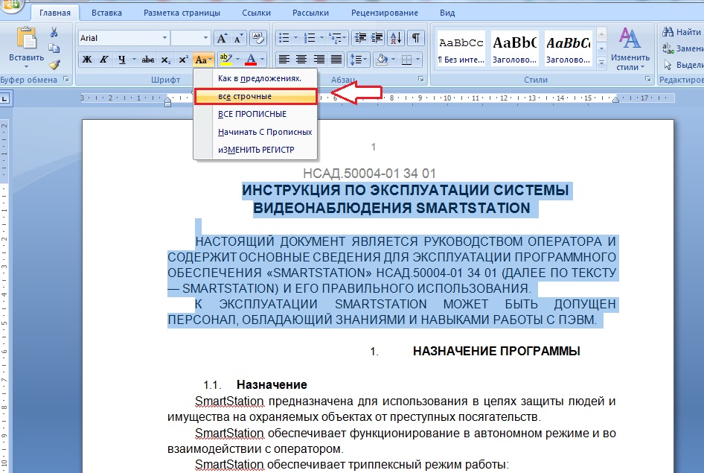
Task: Choose "иЗМЕНИТЬ РЕГИСТР" toggle case option
Action: [x=255, y=150]
